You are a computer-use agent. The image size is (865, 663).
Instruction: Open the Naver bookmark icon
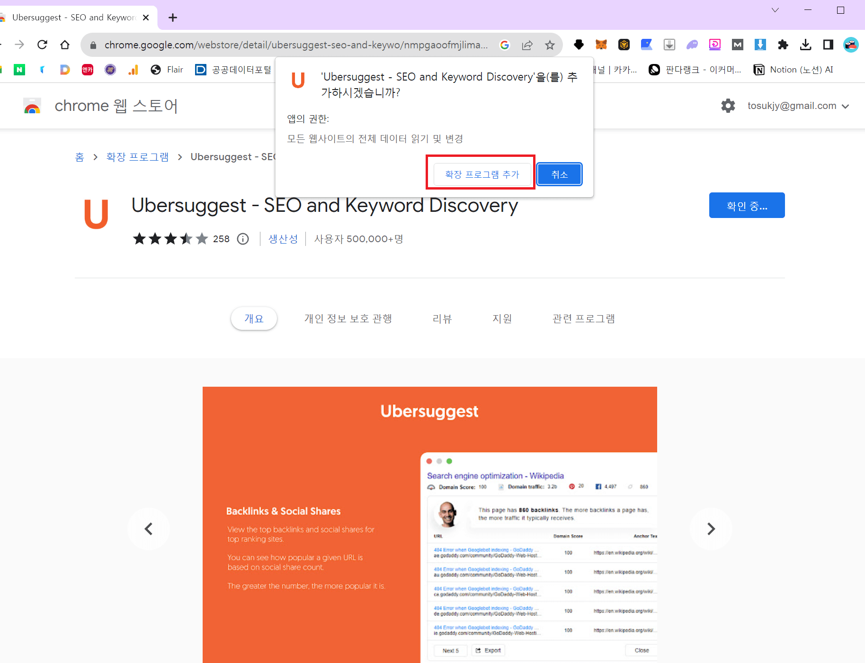tap(19, 70)
